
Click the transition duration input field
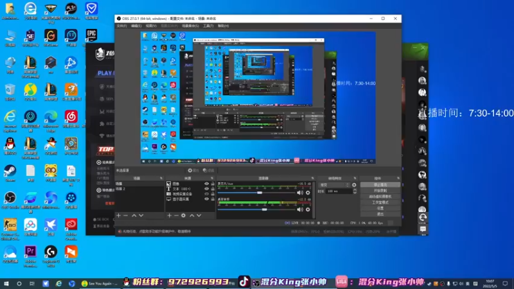[x=339, y=191]
